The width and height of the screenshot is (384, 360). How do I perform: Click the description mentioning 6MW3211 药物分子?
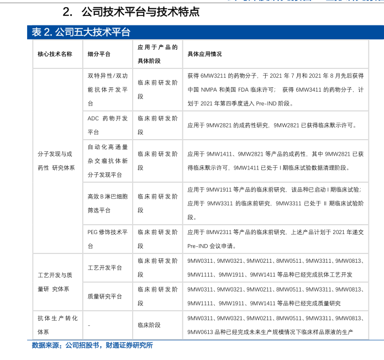pyautogui.click(x=275, y=89)
